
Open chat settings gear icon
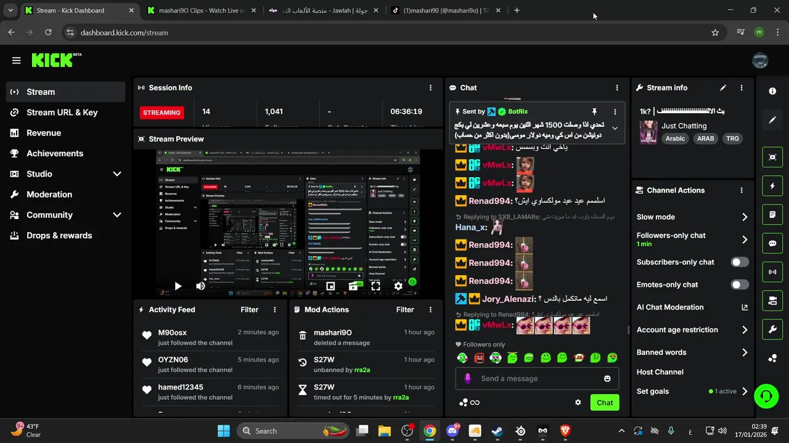(578, 402)
